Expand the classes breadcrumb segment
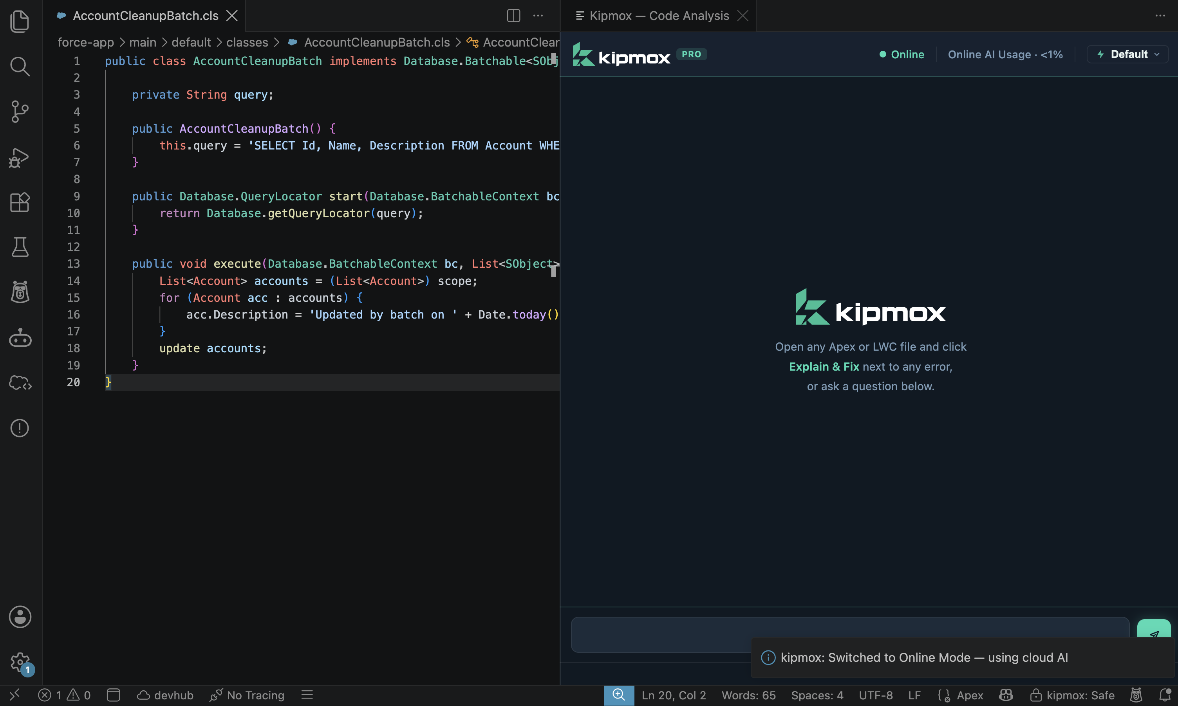 (247, 42)
